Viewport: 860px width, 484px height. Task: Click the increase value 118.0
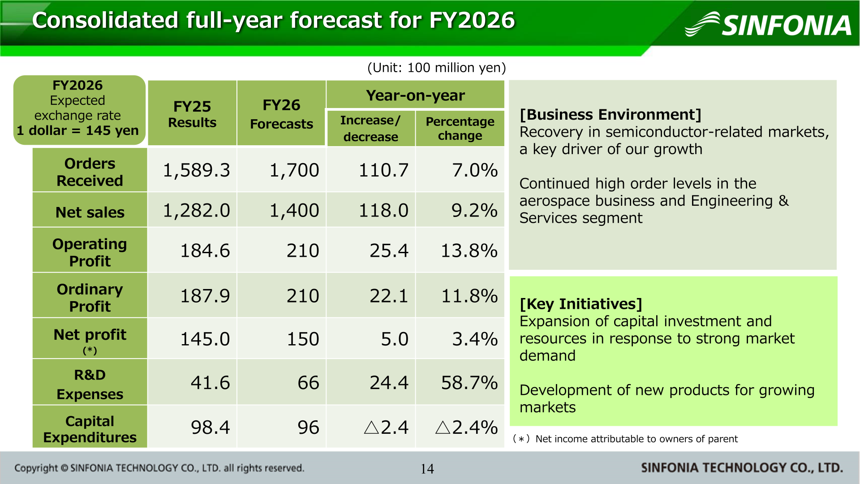(x=384, y=211)
